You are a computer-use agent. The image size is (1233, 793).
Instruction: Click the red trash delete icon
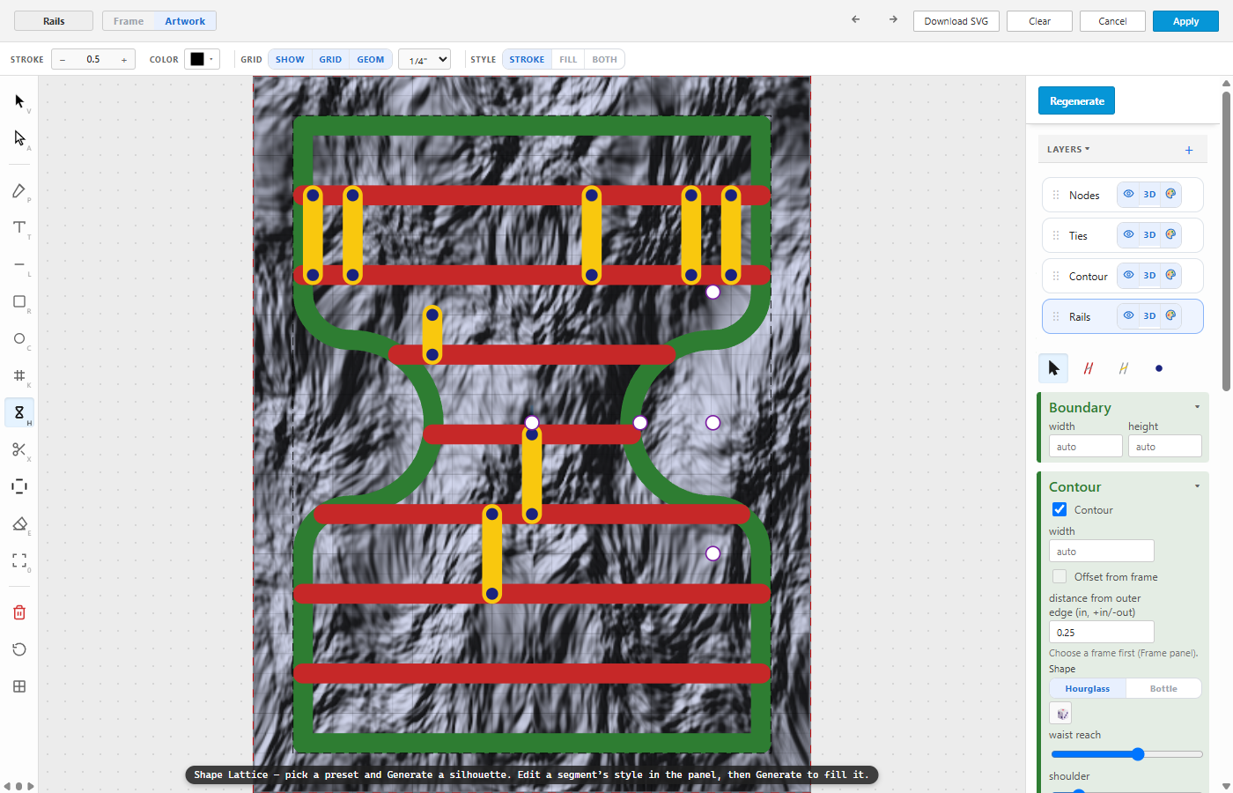(19, 612)
